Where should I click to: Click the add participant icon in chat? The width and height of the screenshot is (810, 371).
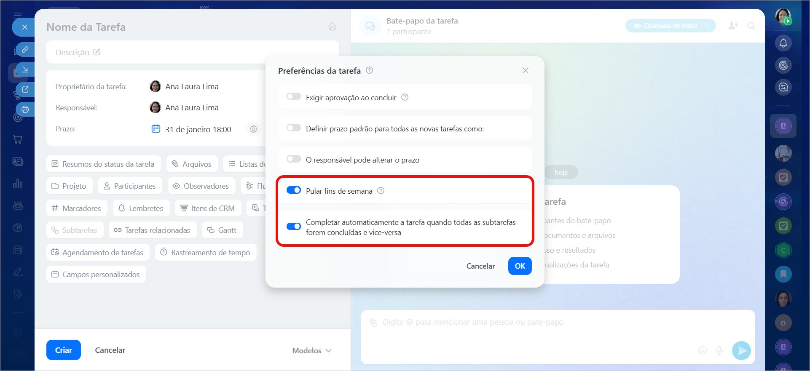pyautogui.click(x=733, y=26)
